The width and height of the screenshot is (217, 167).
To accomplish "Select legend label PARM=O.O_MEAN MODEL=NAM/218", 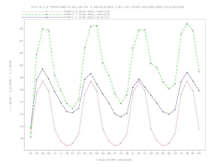I will [87, 11].
